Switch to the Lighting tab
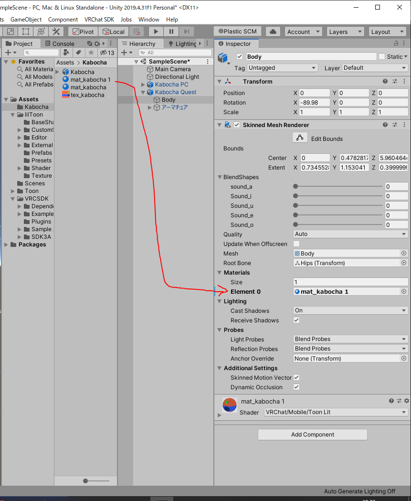The width and height of the screenshot is (411, 501). (183, 43)
